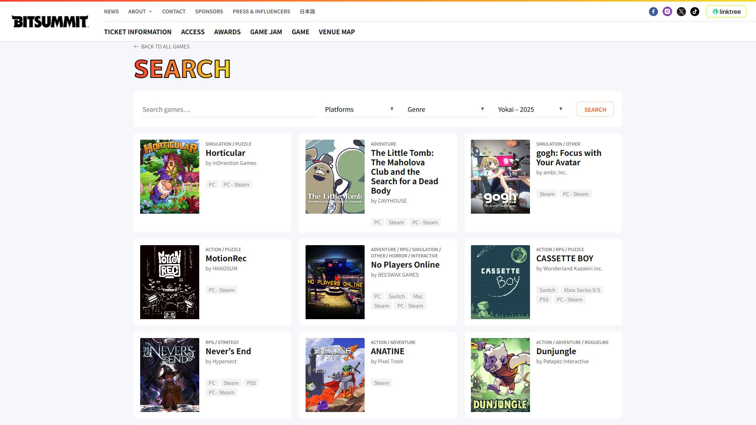The height and width of the screenshot is (425, 756).
Task: Open the CASSETTE BOY cover thumbnail
Action: click(x=500, y=282)
